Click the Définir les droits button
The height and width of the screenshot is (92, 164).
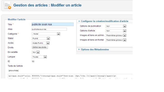(40, 47)
